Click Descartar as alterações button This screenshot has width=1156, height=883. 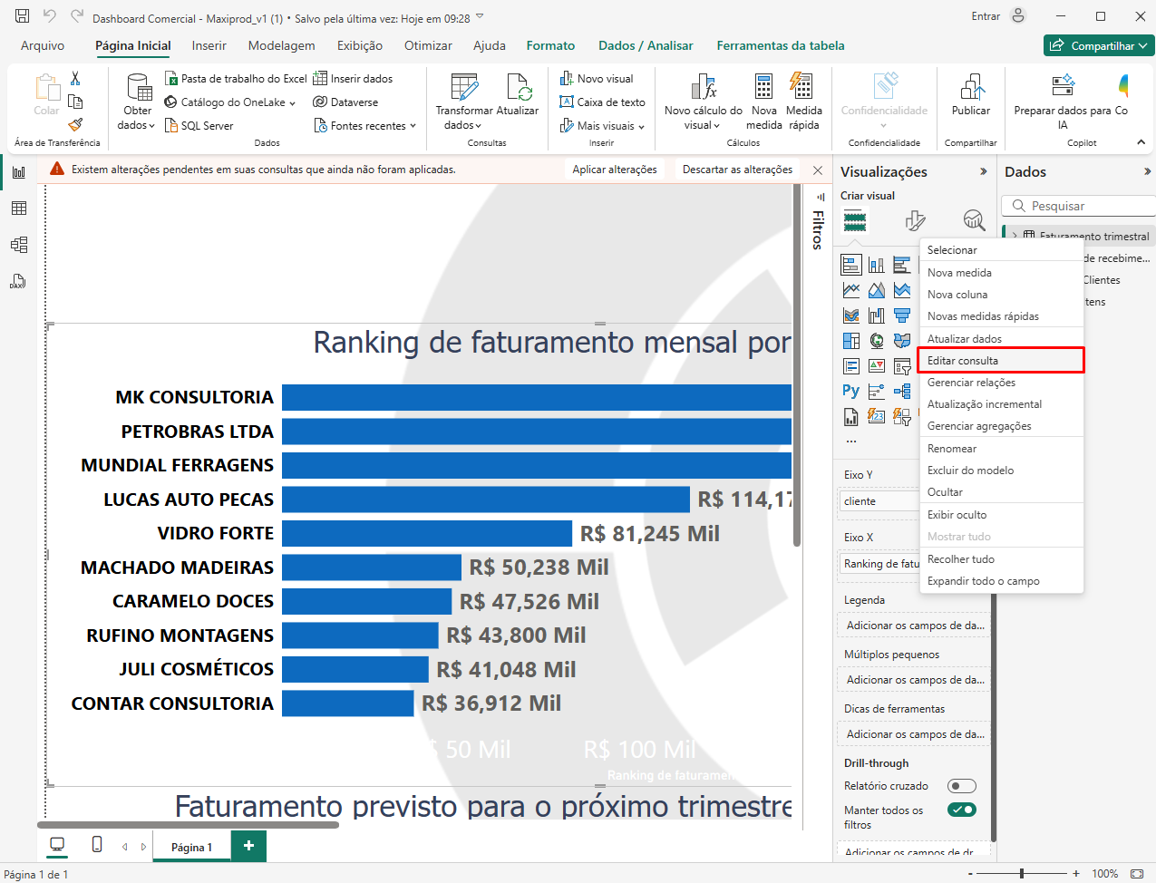737,170
